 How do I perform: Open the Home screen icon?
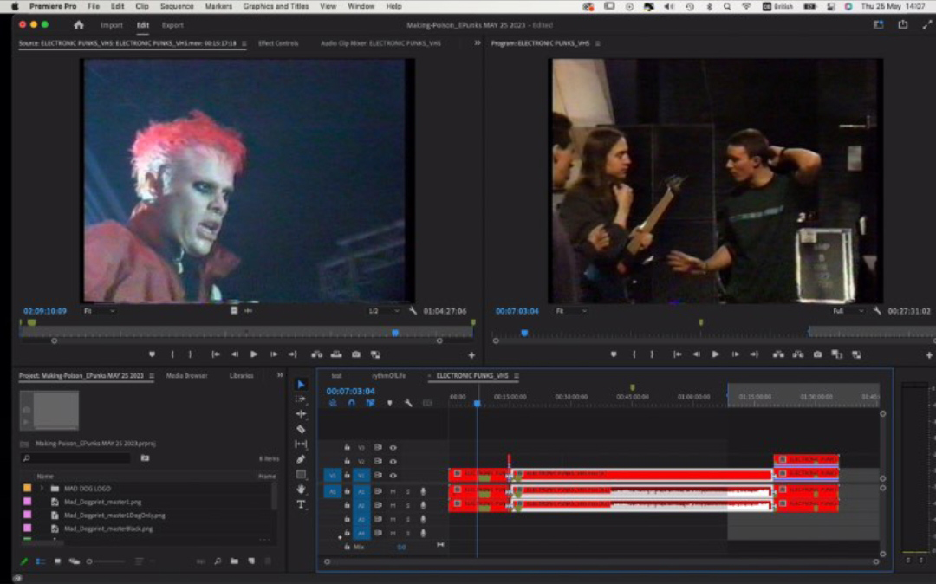click(x=79, y=25)
